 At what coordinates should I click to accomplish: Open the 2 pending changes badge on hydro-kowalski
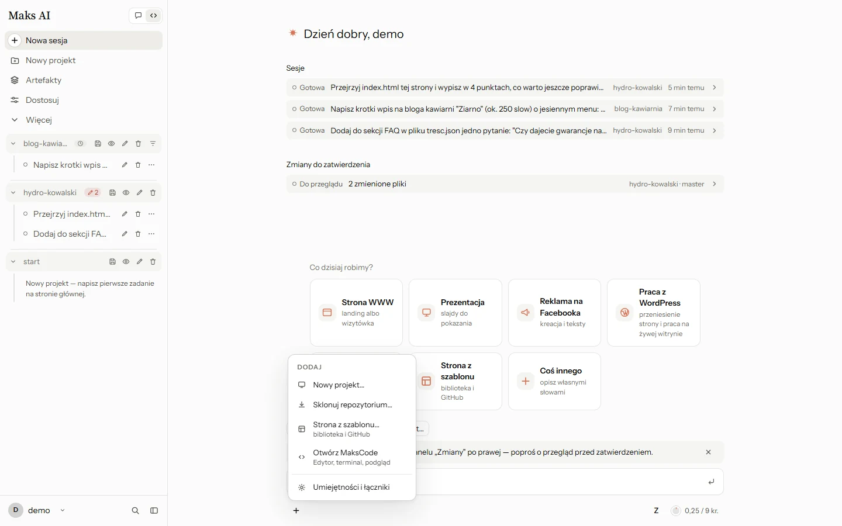coord(93,193)
